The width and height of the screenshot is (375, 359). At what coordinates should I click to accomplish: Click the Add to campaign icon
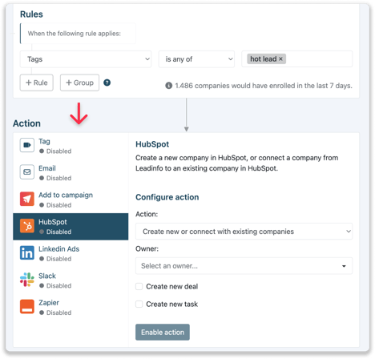click(x=27, y=199)
